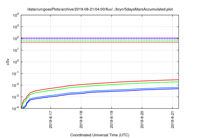Click the 10^2 y-axis tick label

pyautogui.click(x=16, y=39)
